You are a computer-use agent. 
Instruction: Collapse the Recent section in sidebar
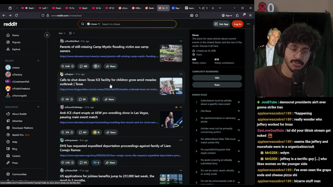(38, 61)
